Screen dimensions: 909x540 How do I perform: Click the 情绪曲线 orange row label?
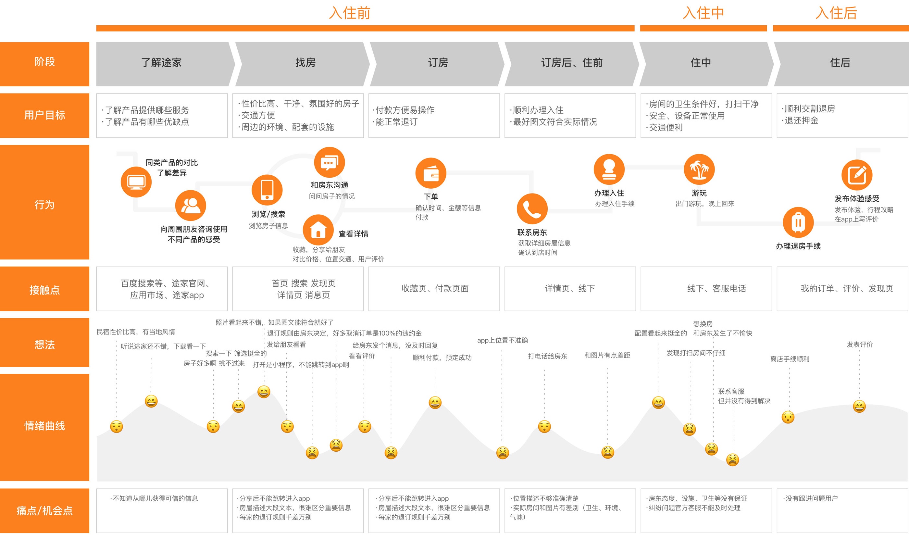click(x=44, y=426)
